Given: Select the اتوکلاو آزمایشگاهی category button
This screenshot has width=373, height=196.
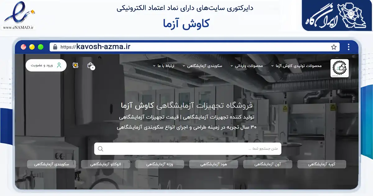Looking at the screenshot, I should pyautogui.click(x=105, y=164).
